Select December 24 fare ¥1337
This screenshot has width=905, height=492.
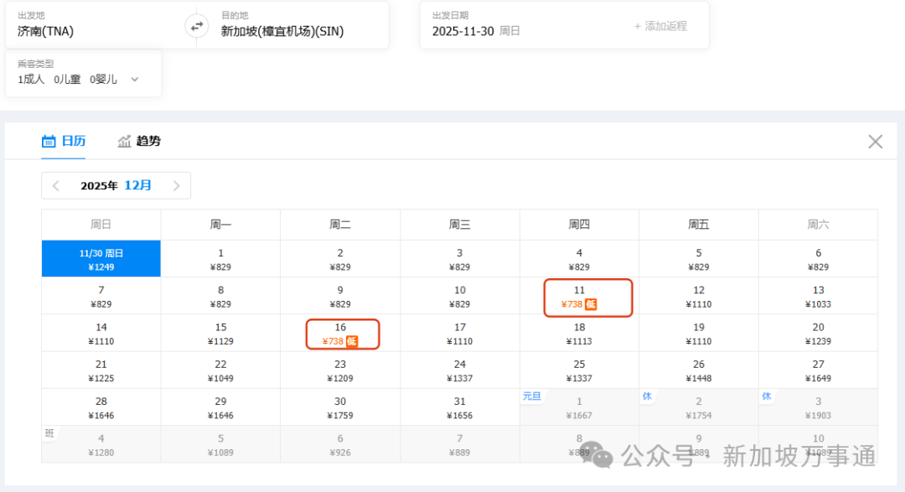point(460,370)
